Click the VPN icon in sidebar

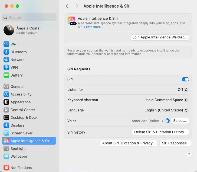pyautogui.click(x=6, y=67)
